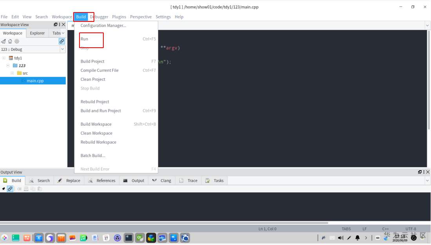Click the home icon in Workspace View toolbar
This screenshot has width=431, height=245.
point(10,41)
